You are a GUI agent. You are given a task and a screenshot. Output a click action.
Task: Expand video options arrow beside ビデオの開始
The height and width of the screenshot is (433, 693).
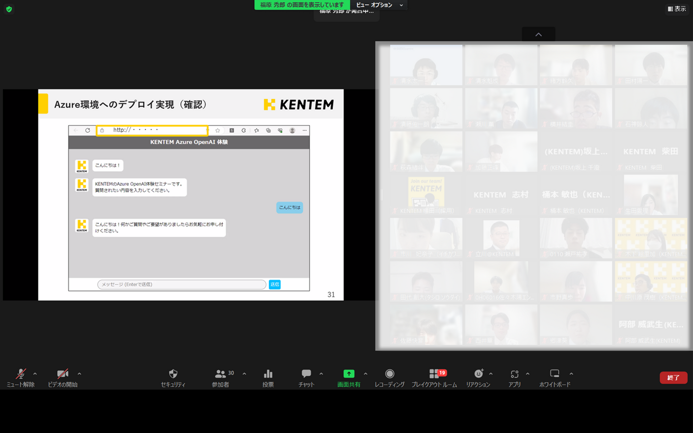tap(79, 373)
